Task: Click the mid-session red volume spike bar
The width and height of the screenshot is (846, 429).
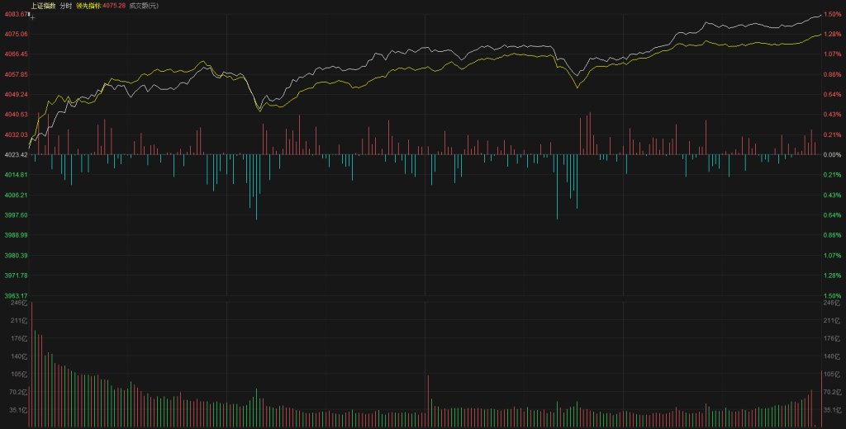Action: click(428, 401)
